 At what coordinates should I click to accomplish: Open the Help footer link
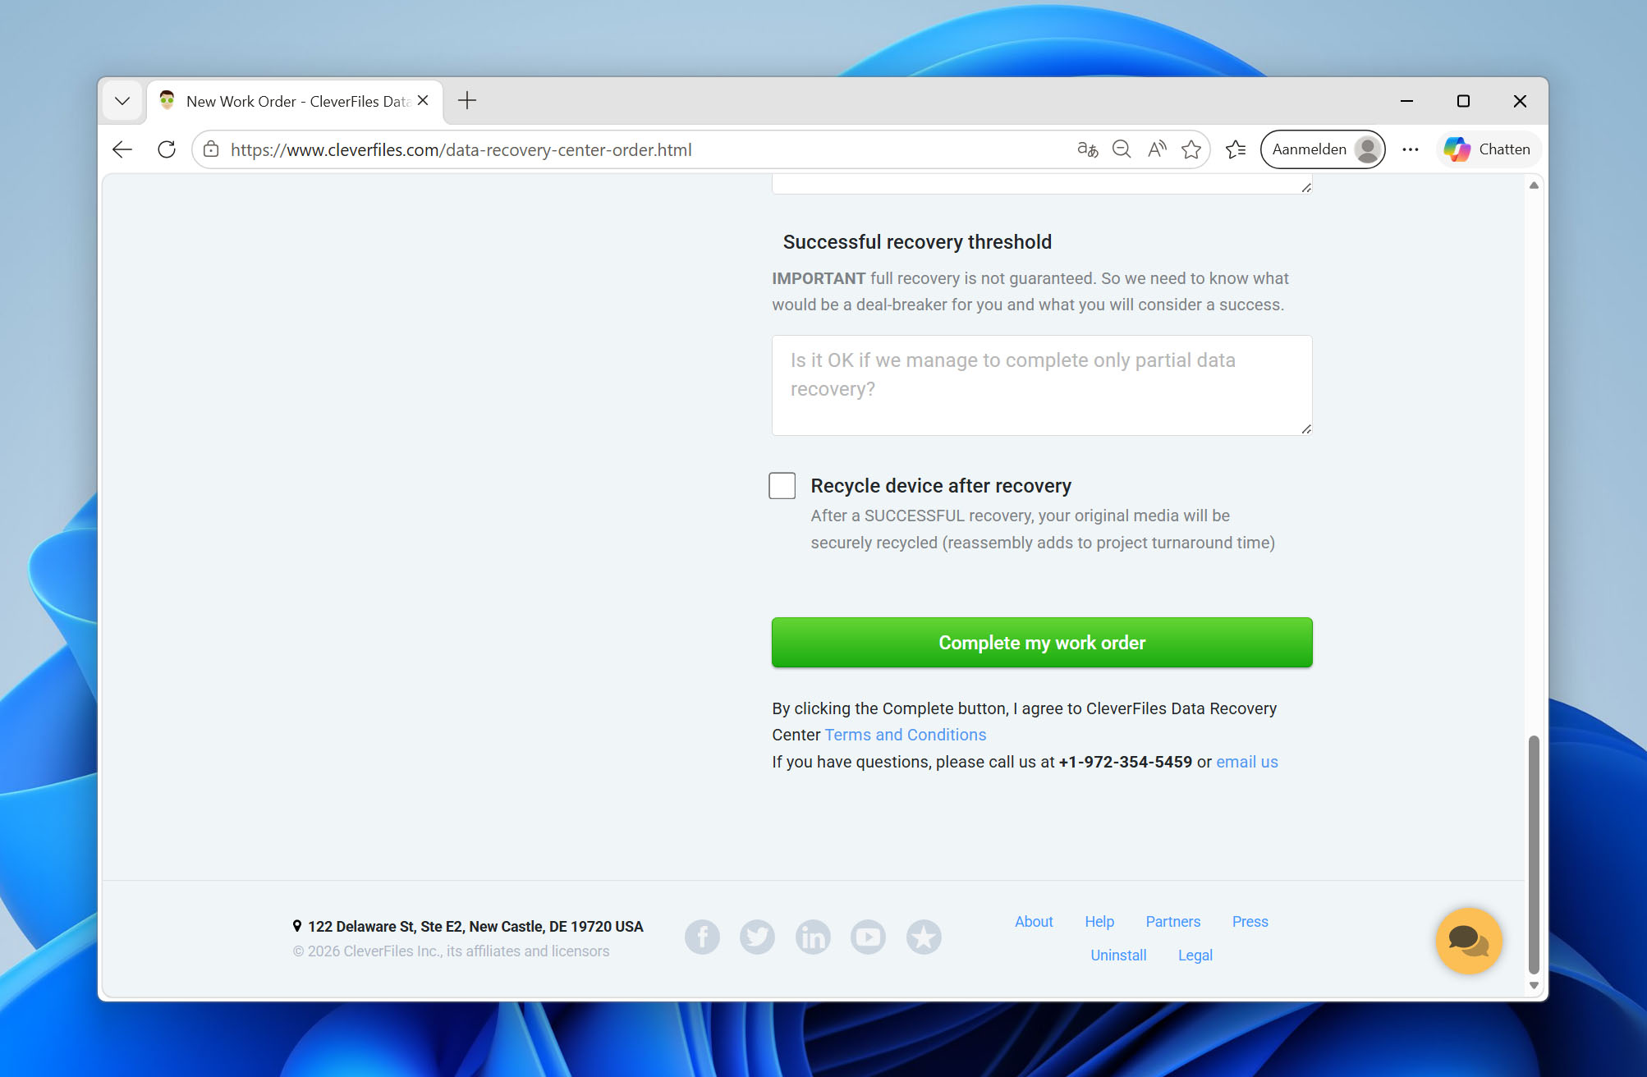pyautogui.click(x=1099, y=922)
